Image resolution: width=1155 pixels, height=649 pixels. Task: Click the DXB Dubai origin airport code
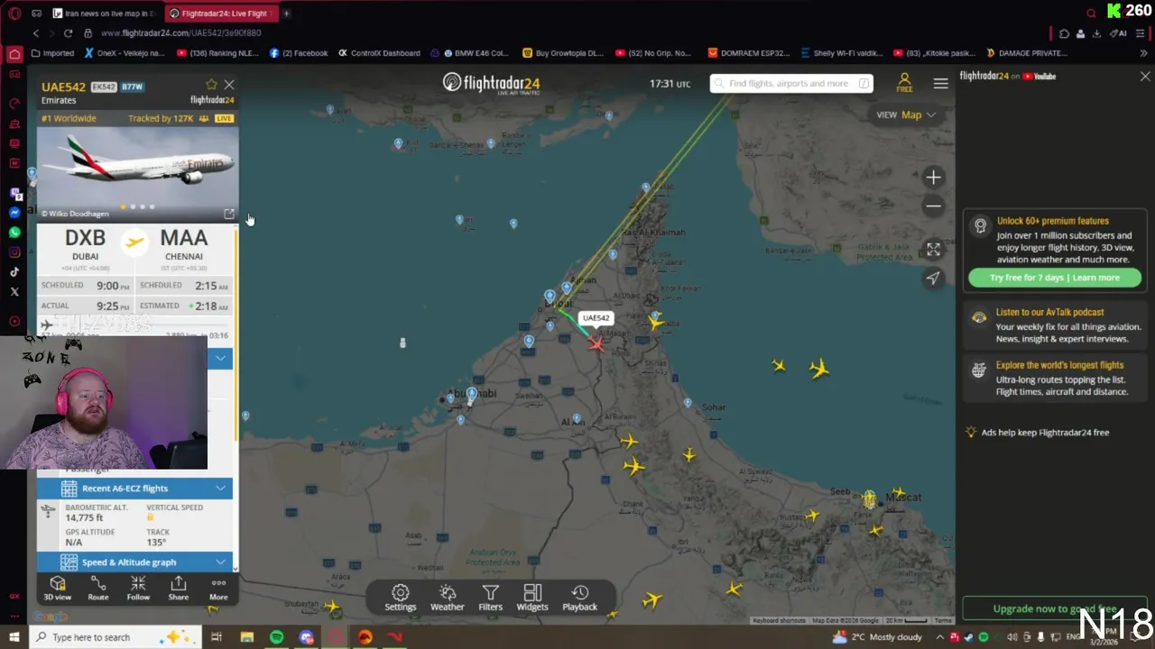click(x=85, y=238)
